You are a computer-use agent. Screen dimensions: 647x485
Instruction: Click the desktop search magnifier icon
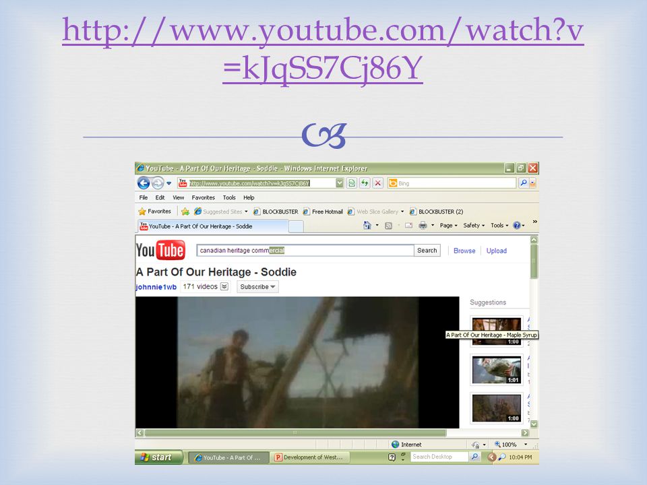click(474, 457)
